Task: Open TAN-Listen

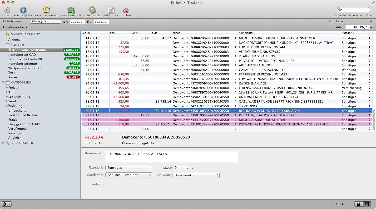Action: point(111,10)
